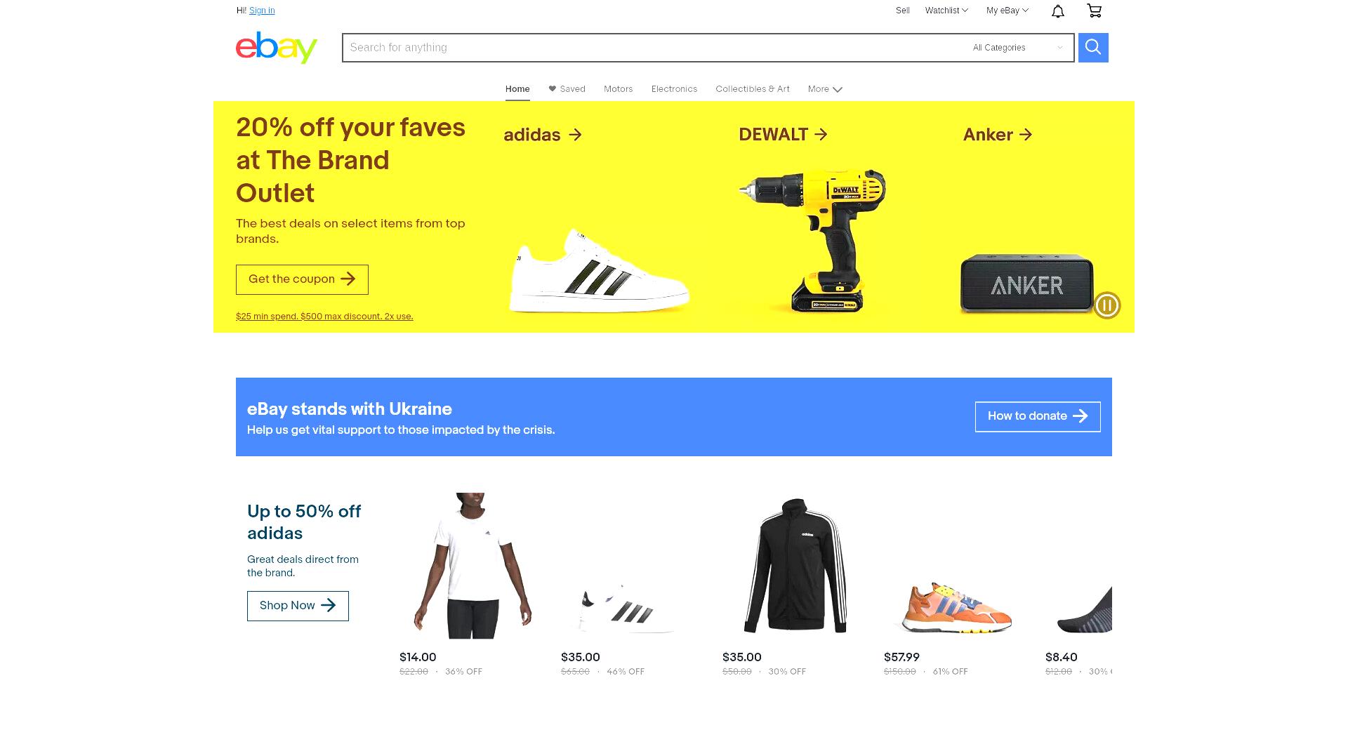Screen dimensions: 1348x730
Task: Expand the More navigation menu
Action: pos(825,89)
